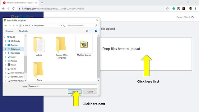Image resolution: width=199 pixels, height=112 pixels.
Task: Collapse the This PC tree node
Action: point(4,37)
